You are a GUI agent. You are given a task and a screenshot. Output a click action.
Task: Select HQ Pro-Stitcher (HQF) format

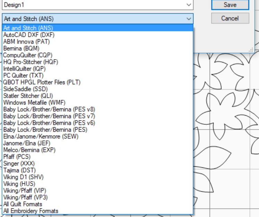98,62
